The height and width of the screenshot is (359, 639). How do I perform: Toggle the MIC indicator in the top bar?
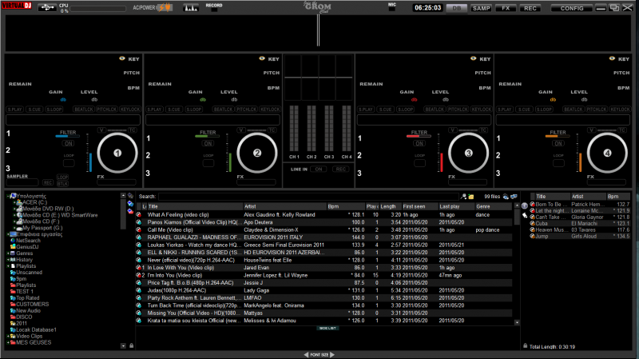(391, 9)
